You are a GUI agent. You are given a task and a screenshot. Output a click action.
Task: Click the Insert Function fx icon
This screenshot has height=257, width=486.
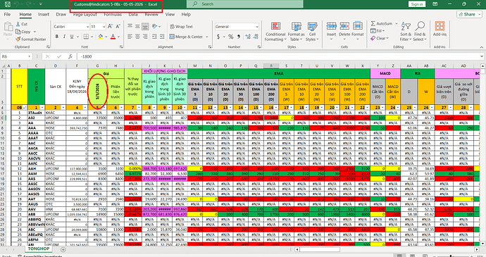70,56
